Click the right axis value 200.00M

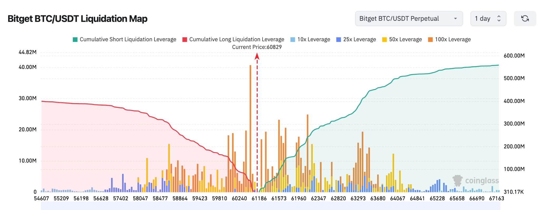pos(514,147)
